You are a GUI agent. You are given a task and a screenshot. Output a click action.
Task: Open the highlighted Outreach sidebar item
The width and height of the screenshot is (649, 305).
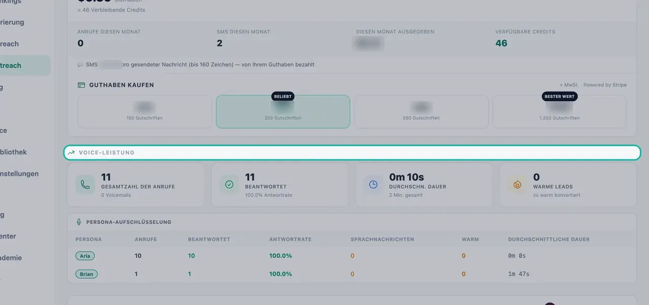click(x=24, y=65)
